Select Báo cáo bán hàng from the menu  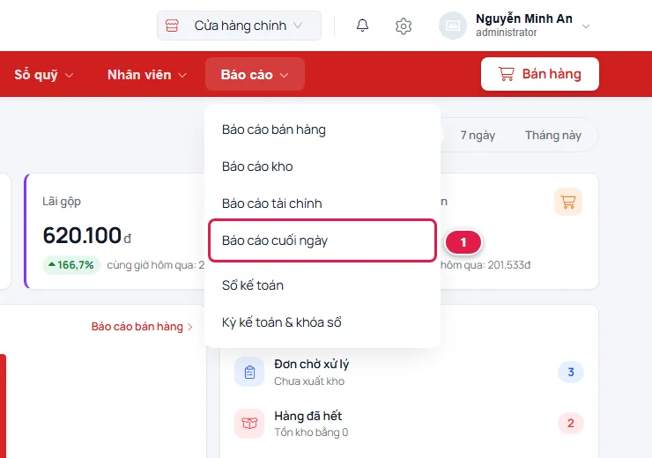point(322,129)
